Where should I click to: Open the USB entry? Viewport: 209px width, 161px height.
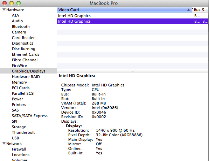(15, 138)
